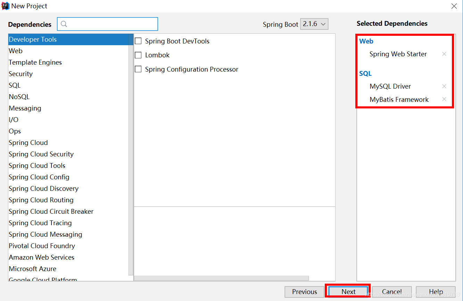Select MyBatis Framework in Selected Dependencies
The width and height of the screenshot is (463, 301).
point(399,99)
